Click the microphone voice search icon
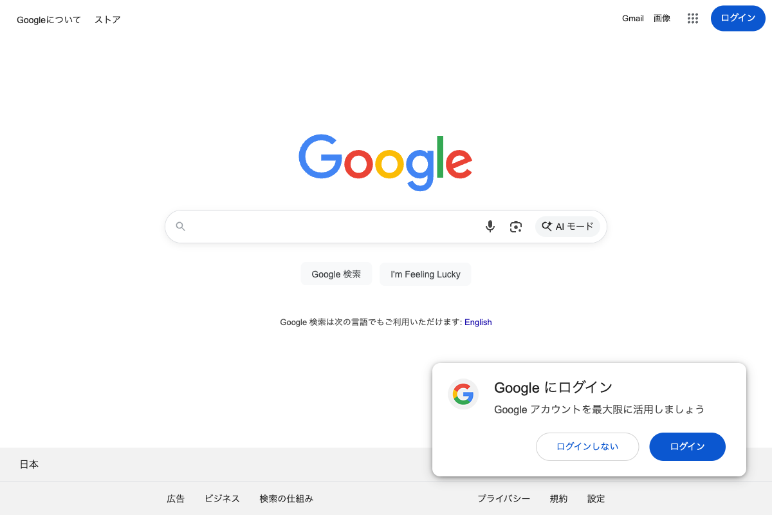 490,227
